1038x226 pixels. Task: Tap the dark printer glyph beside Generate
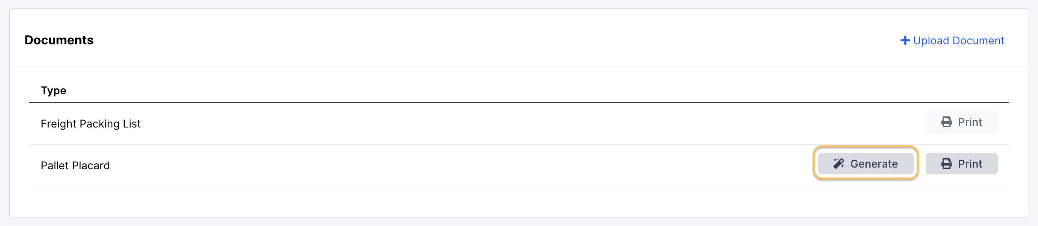(947, 164)
